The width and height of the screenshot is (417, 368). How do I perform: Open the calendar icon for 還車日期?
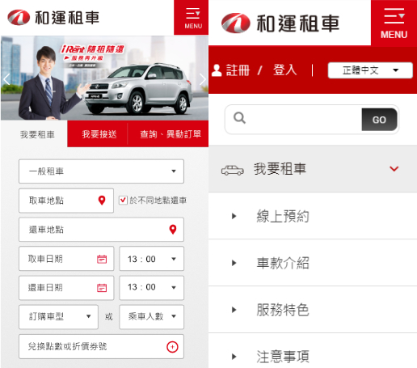(102, 288)
